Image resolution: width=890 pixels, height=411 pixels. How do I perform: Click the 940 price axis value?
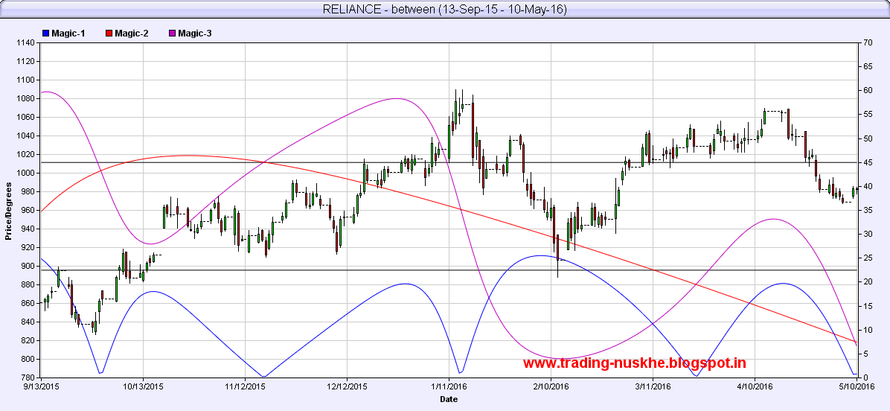pyautogui.click(x=29, y=229)
